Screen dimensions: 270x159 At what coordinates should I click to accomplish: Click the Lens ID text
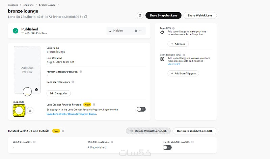click(46, 17)
